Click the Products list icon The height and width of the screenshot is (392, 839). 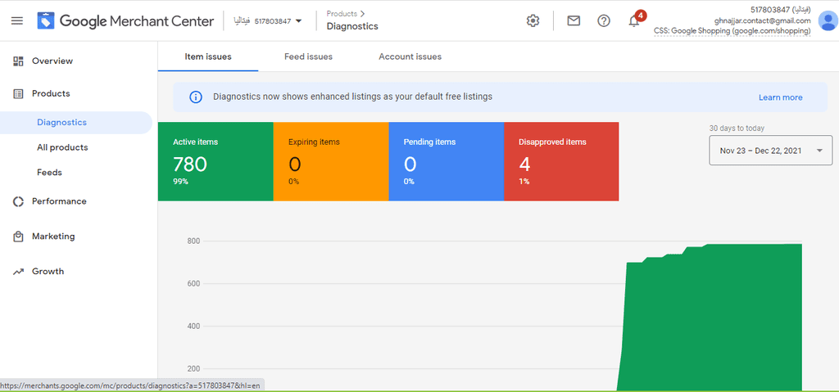click(x=18, y=93)
